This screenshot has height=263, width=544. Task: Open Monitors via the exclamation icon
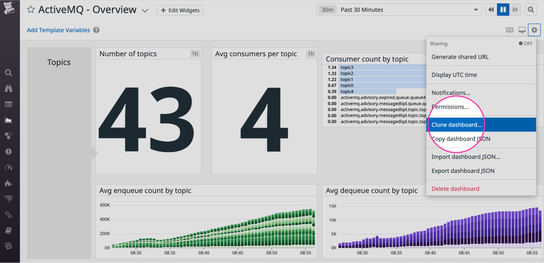[9, 151]
